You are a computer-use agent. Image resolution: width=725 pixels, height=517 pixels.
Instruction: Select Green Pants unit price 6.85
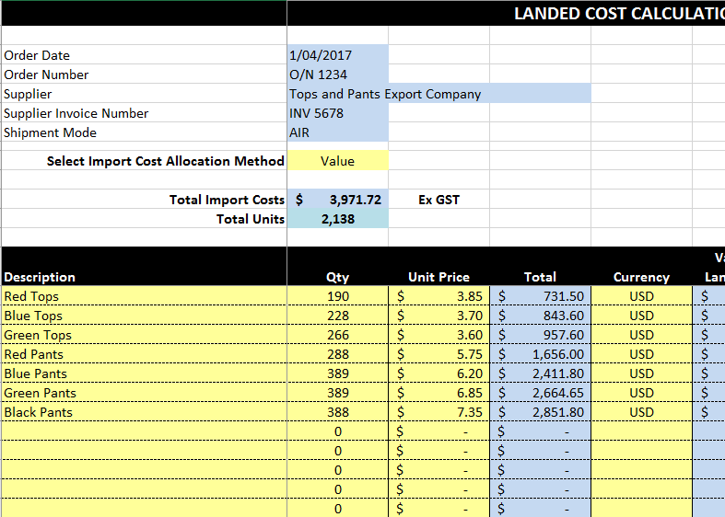pos(439,393)
